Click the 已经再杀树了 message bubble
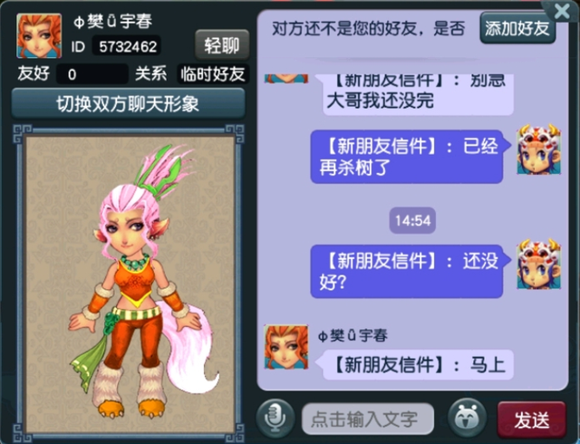The height and width of the screenshot is (444, 580). (x=407, y=157)
